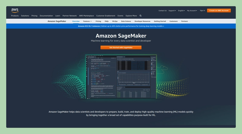Open Documentation in the main navigation
Screen dimensions: 242x134
click(46, 16)
